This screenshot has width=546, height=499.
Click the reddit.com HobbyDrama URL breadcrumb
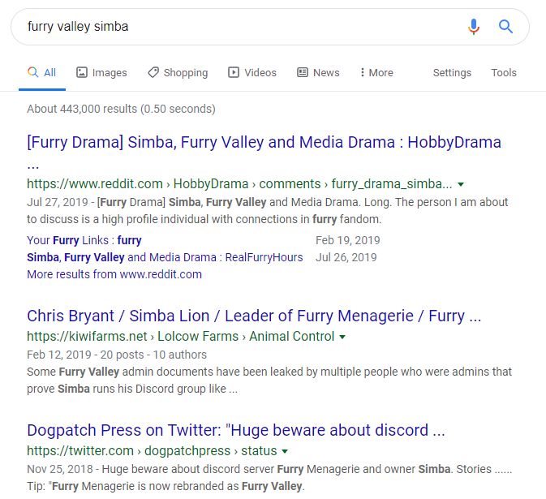tap(239, 184)
